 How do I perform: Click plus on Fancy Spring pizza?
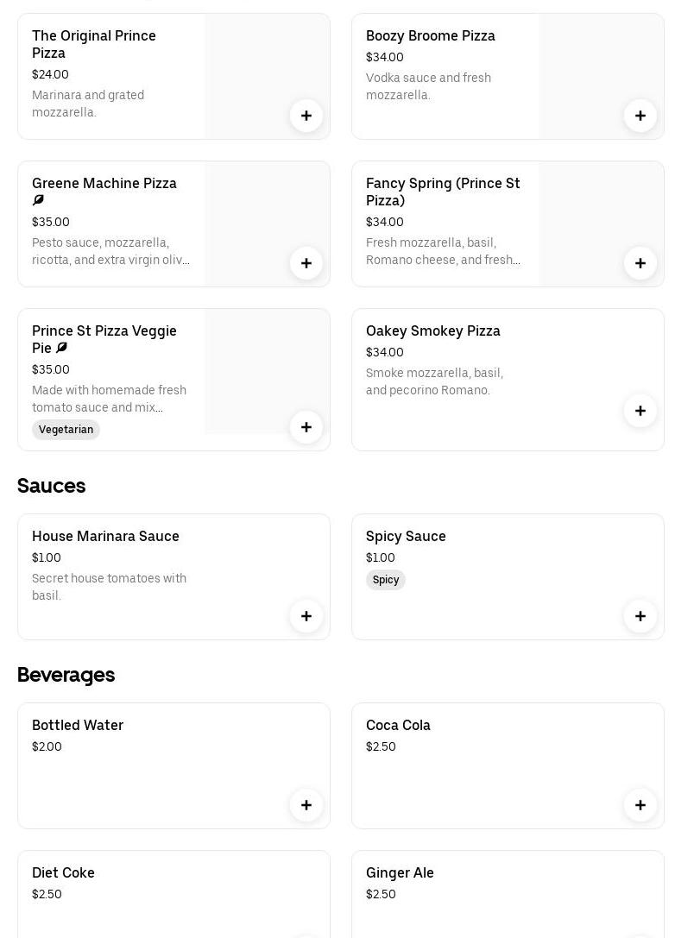coord(640,263)
